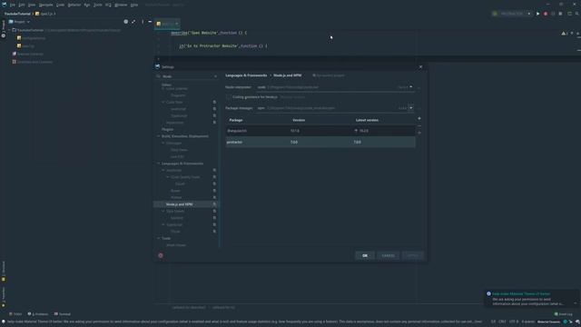The height and width of the screenshot is (327, 581).
Task: Open Search Everywhere magnifier icon
Action: coord(577,14)
